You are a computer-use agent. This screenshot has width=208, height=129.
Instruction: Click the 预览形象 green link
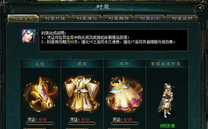tap(168, 126)
